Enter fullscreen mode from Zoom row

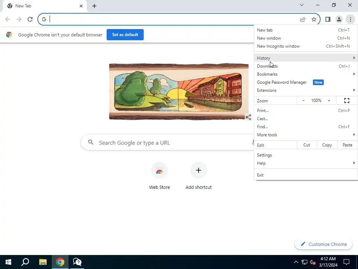[x=346, y=101]
